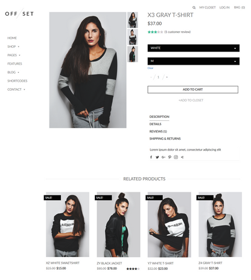Click the Google Plus share icon
251x280 pixels.
[x=164, y=157]
